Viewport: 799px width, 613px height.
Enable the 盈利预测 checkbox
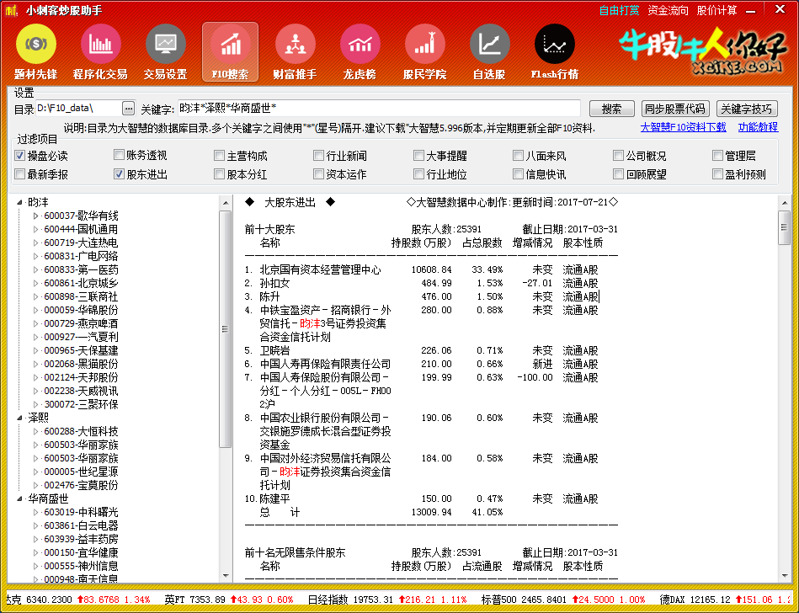click(x=717, y=174)
